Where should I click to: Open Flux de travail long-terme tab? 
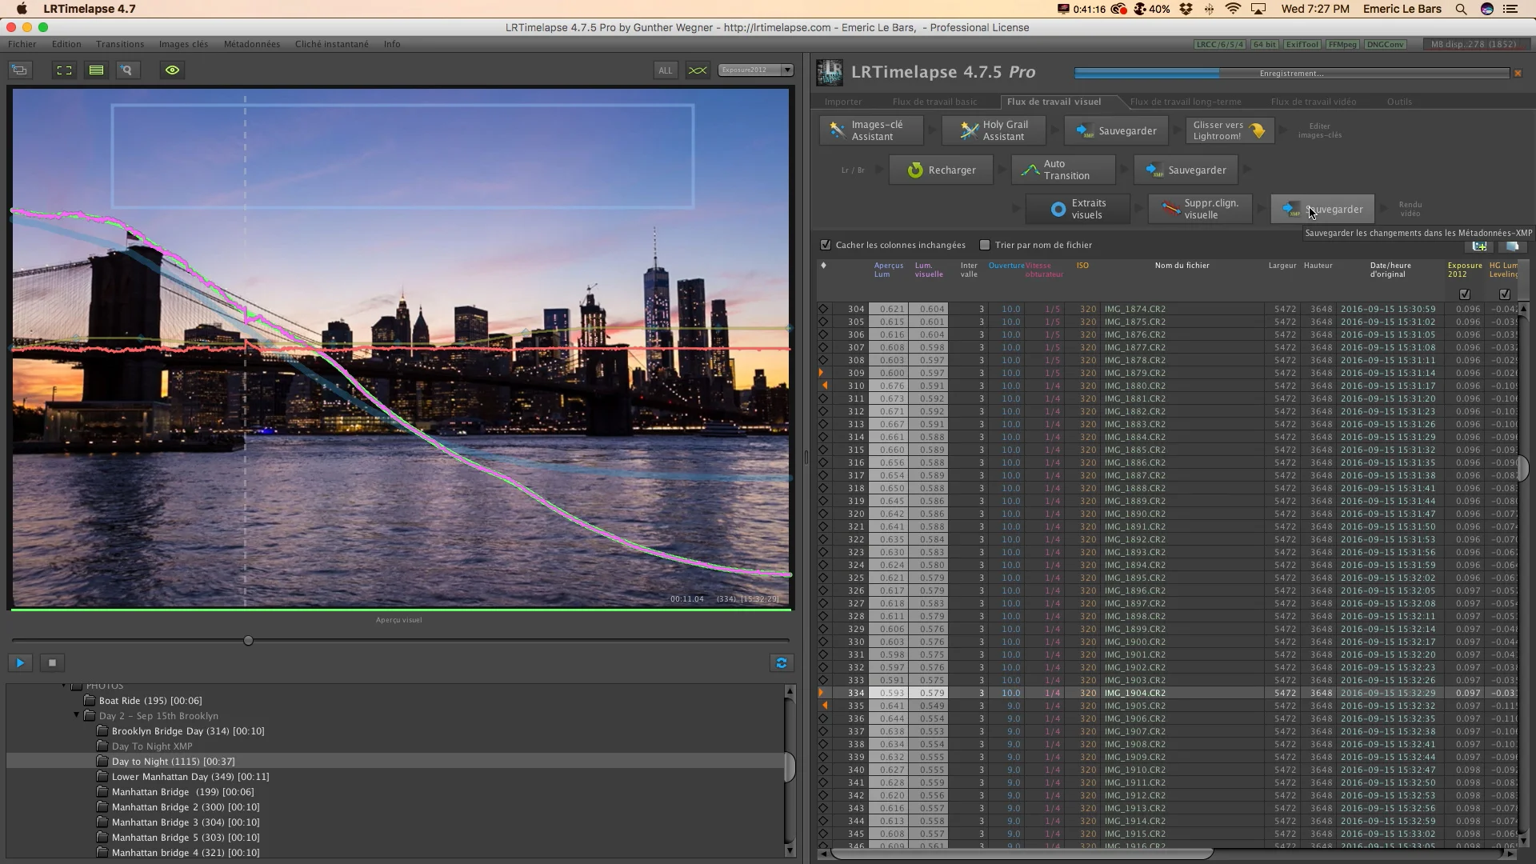click(x=1186, y=102)
